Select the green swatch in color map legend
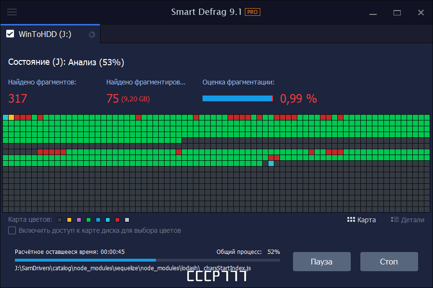The width and height of the screenshot is (433, 288). pyautogui.click(x=89, y=219)
